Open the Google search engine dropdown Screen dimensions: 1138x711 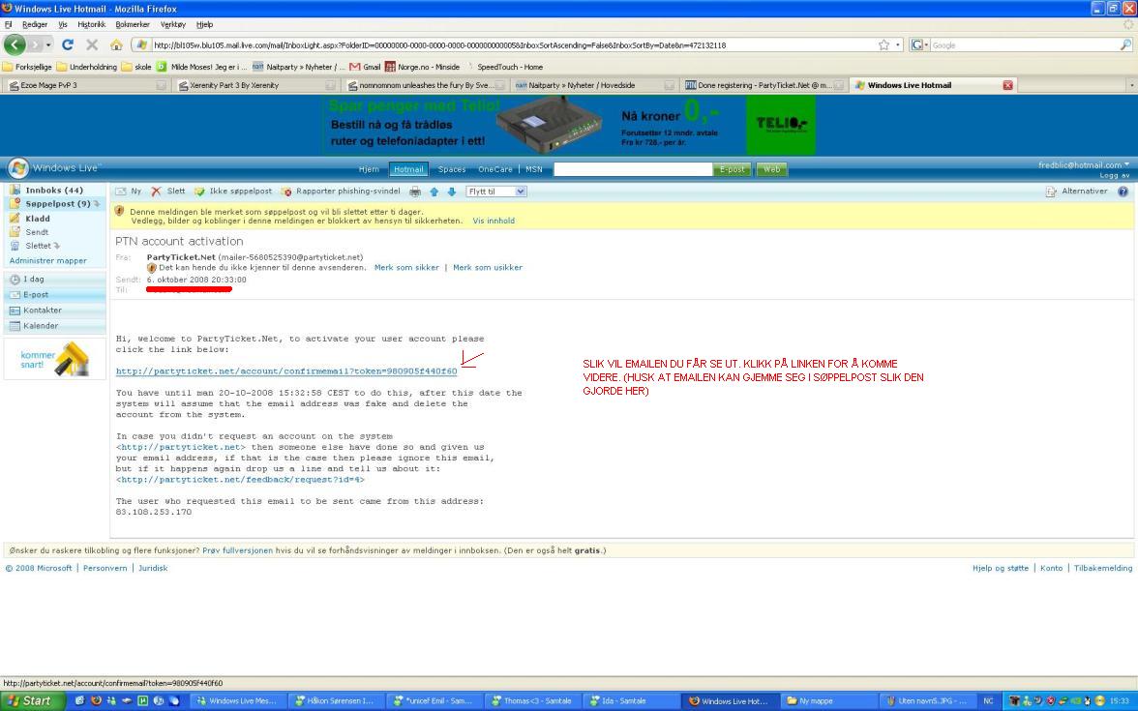[x=919, y=44]
